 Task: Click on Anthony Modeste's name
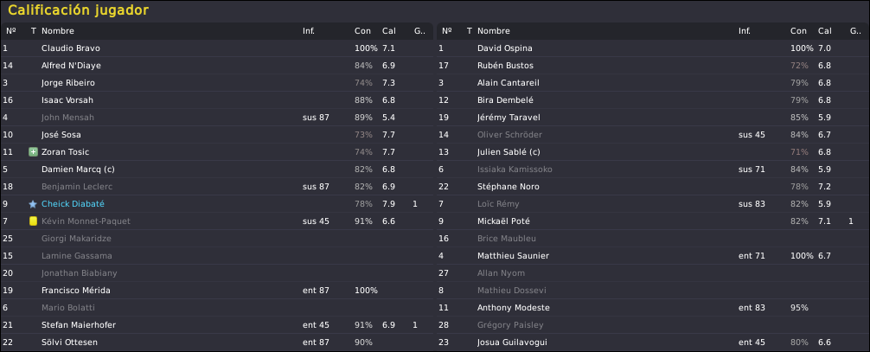point(512,308)
